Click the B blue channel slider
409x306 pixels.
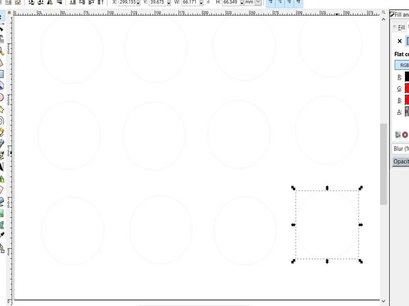click(407, 100)
